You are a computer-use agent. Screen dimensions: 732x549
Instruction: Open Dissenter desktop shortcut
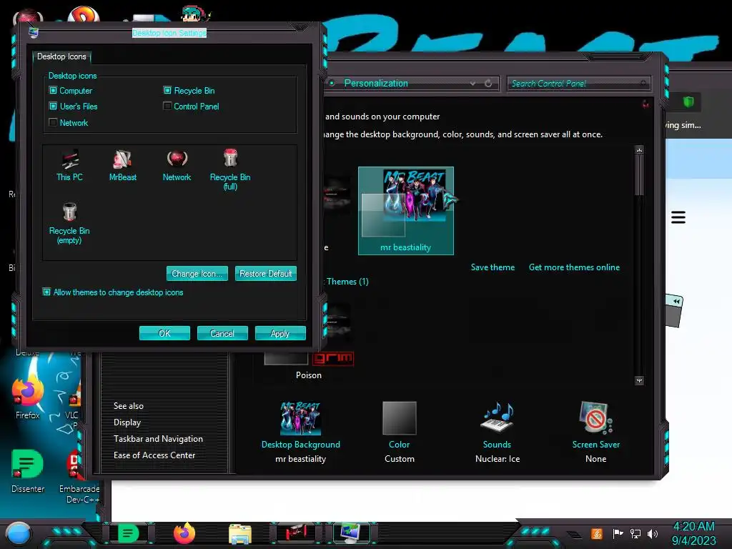tap(28, 470)
